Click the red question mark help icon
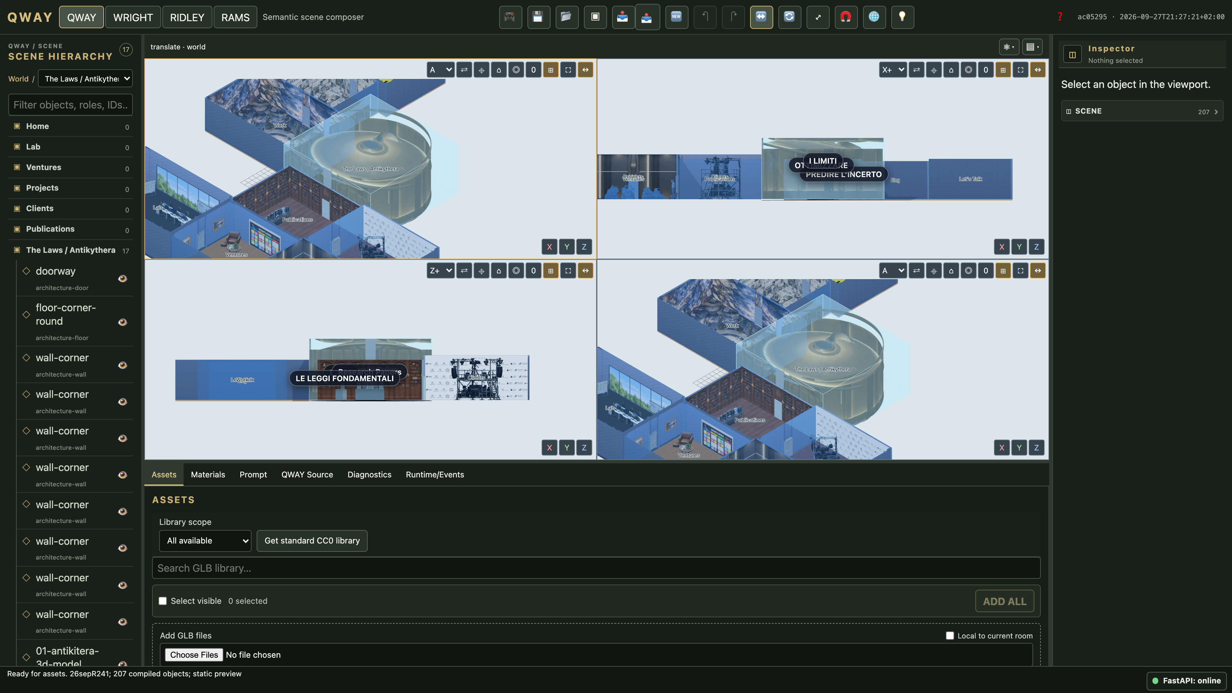The image size is (1232, 693). [1060, 17]
